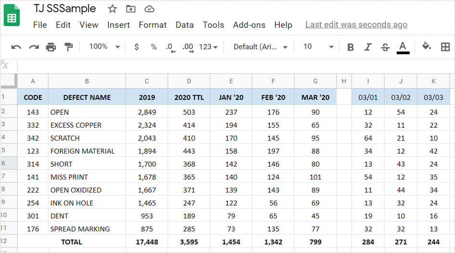
Task: Click the move to folder icon
Action: point(131,9)
